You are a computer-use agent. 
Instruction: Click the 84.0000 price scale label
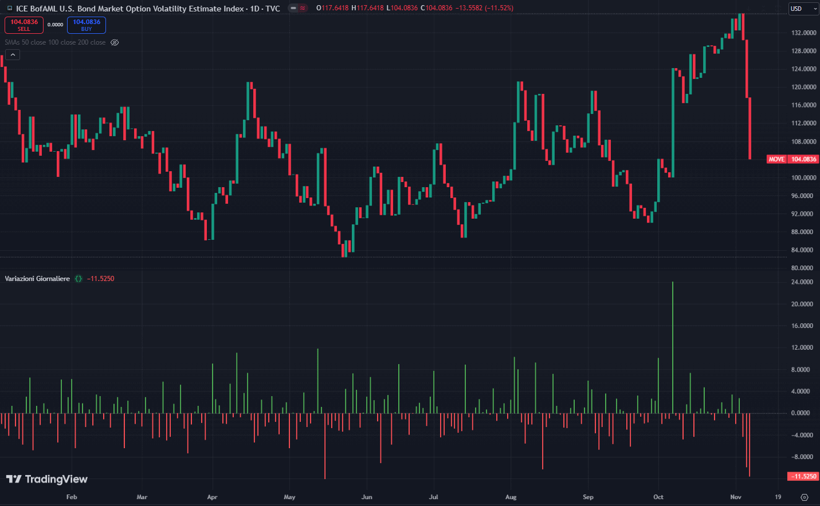(x=802, y=250)
